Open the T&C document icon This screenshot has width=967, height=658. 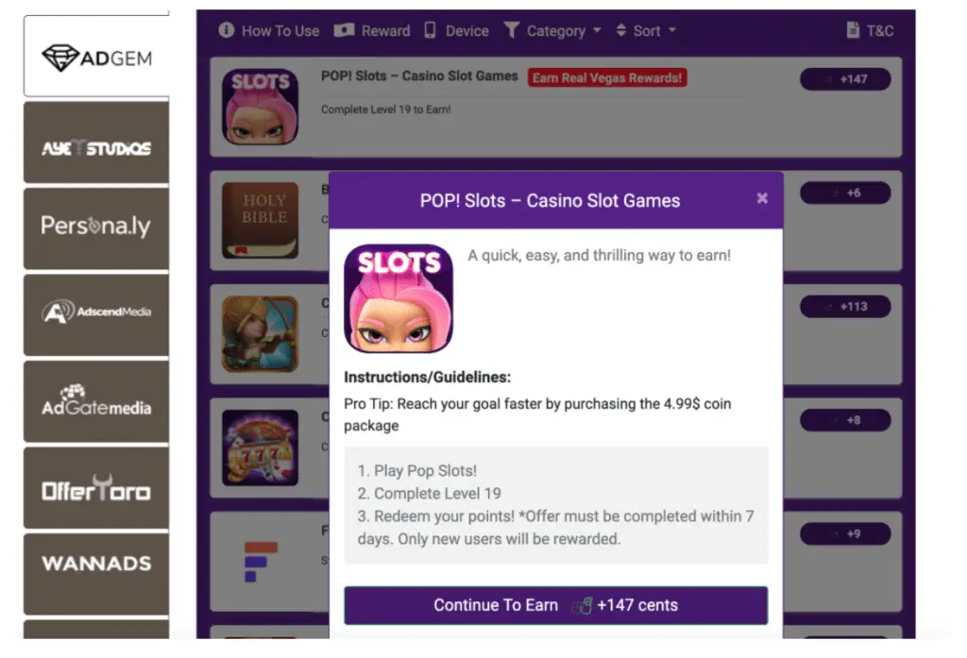tap(853, 29)
